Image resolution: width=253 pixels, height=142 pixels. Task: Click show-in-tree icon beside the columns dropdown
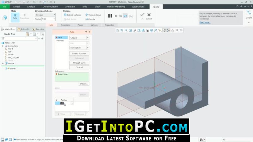tap(42, 34)
